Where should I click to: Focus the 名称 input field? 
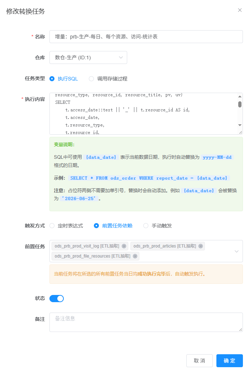point(146,37)
